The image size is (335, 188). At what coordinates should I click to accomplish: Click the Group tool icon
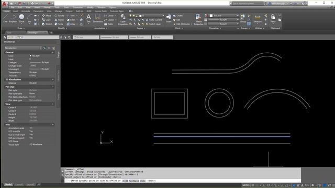[243, 18]
